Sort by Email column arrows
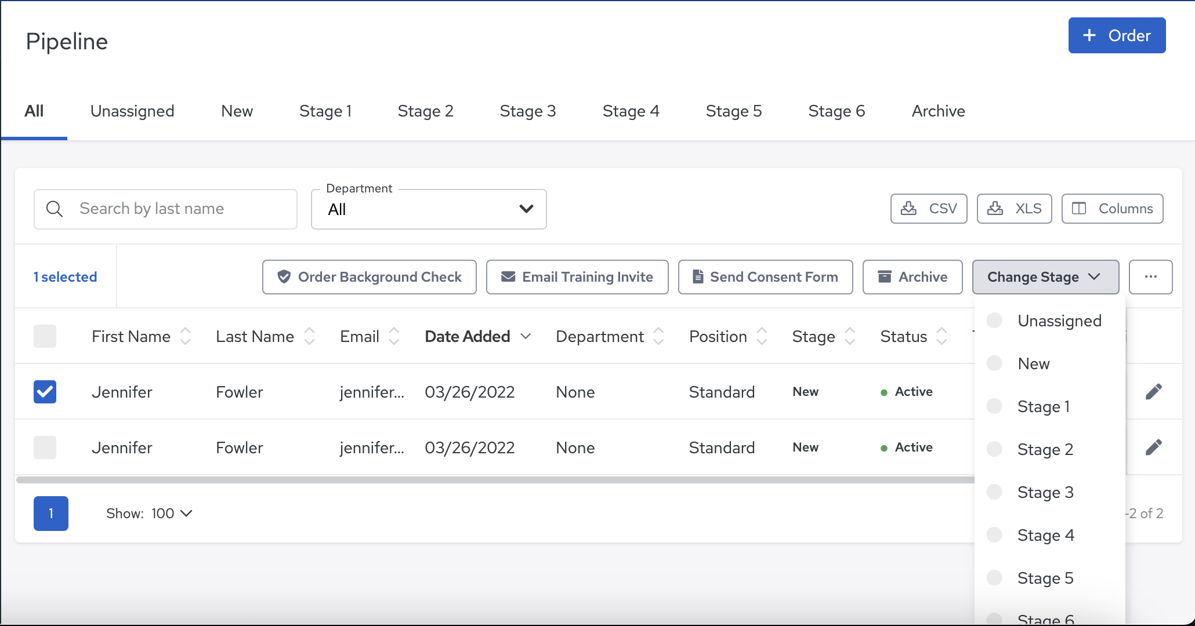This screenshot has width=1195, height=626. click(394, 336)
